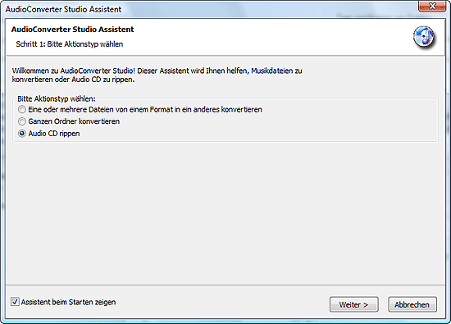Click the AudioConverter Studio music note icon
Image resolution: width=451 pixels, height=324 pixels.
tap(424, 37)
